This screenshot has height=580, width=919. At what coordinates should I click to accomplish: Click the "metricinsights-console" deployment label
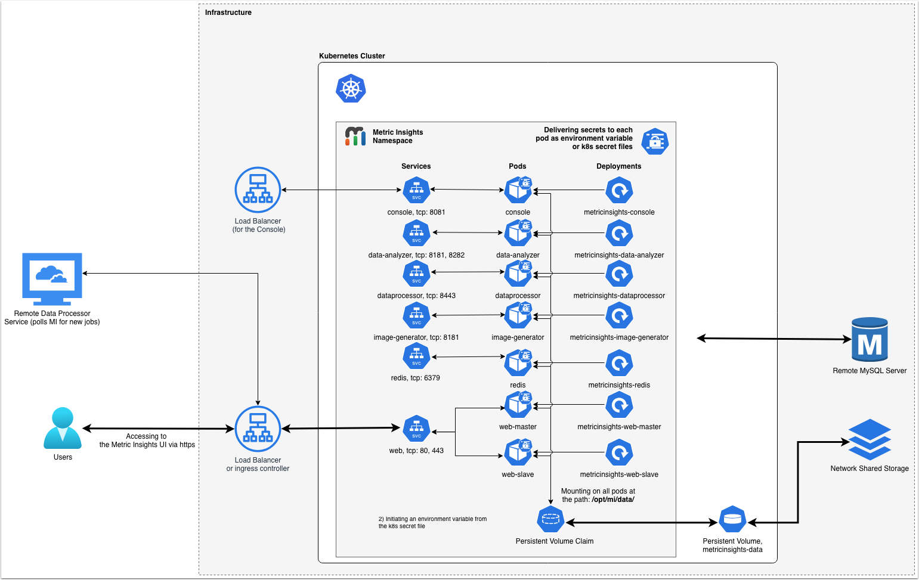point(619,212)
